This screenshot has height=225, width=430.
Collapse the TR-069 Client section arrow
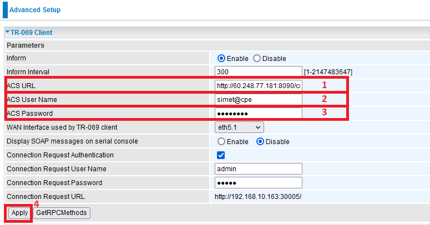click(8, 33)
